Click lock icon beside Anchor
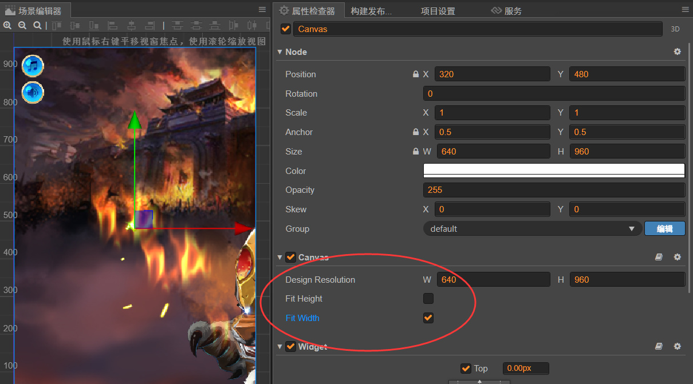 click(x=416, y=132)
